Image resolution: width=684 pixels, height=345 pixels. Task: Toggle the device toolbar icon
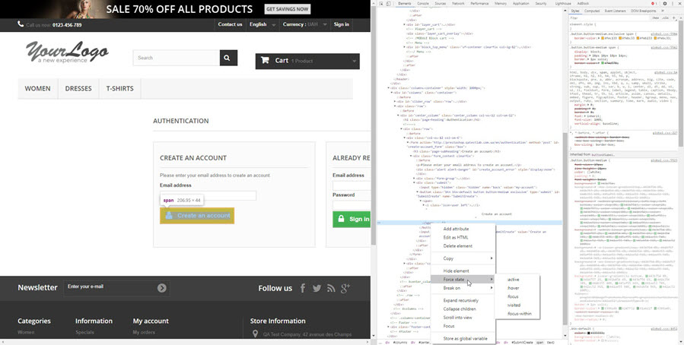(x=388, y=4)
